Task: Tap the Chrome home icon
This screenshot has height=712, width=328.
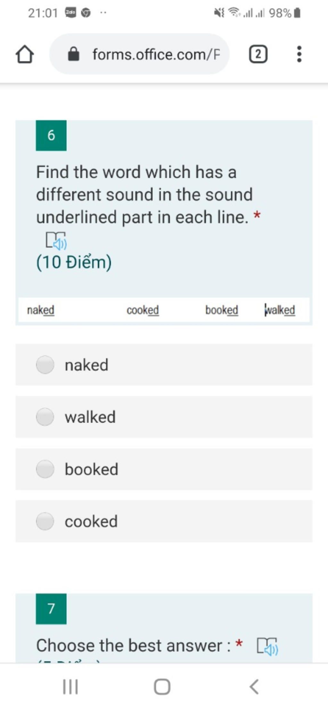Action: coord(25,54)
